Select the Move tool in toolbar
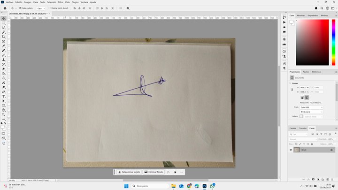This screenshot has width=338, height=190. tap(3, 19)
